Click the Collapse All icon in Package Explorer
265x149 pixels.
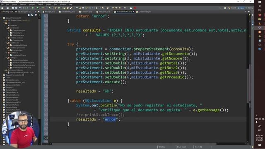[x=29, y=15]
